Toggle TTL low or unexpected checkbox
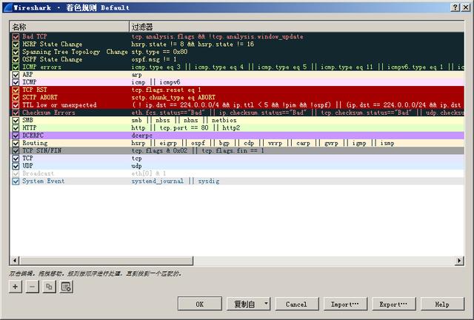Viewport: 474px width, 320px height. point(16,105)
